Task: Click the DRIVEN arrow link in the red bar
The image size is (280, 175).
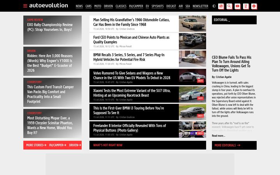Action: click(75, 145)
